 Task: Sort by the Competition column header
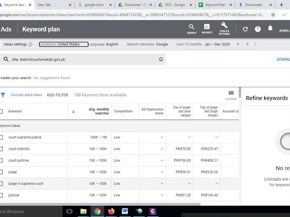(x=123, y=111)
